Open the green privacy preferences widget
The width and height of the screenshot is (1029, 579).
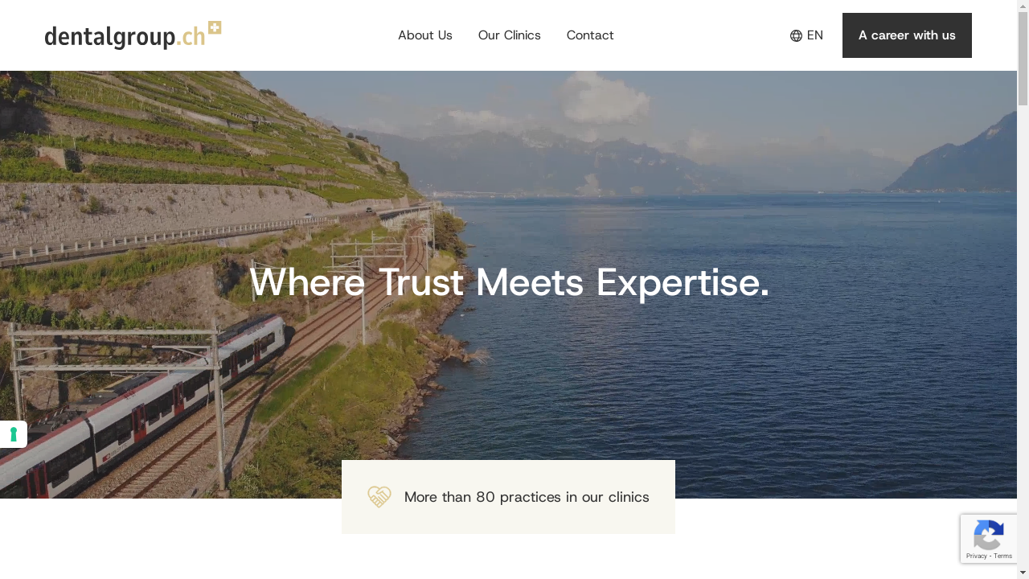point(14,434)
